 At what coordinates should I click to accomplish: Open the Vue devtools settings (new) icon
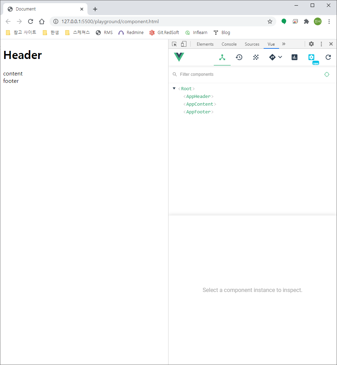(311, 57)
